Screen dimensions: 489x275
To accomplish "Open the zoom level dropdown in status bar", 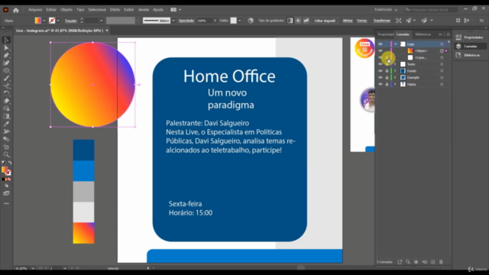I will (x=33, y=268).
